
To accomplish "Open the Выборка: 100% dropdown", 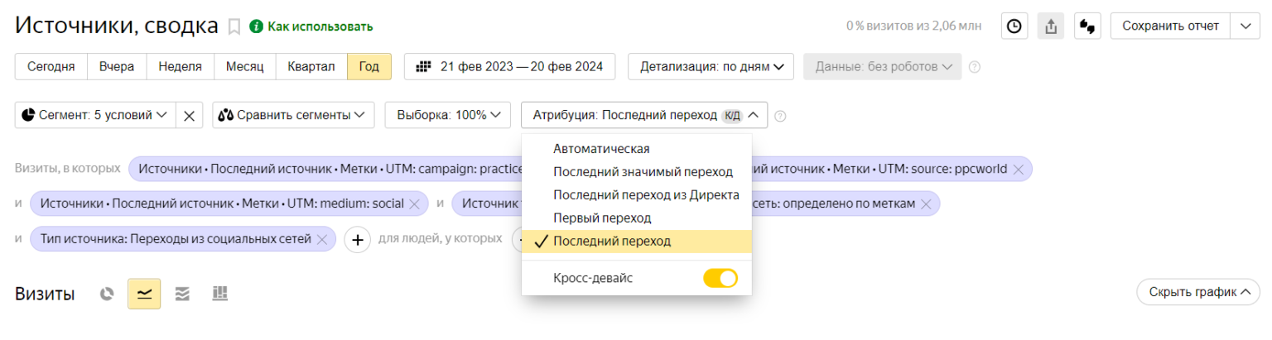I will coord(447,115).
